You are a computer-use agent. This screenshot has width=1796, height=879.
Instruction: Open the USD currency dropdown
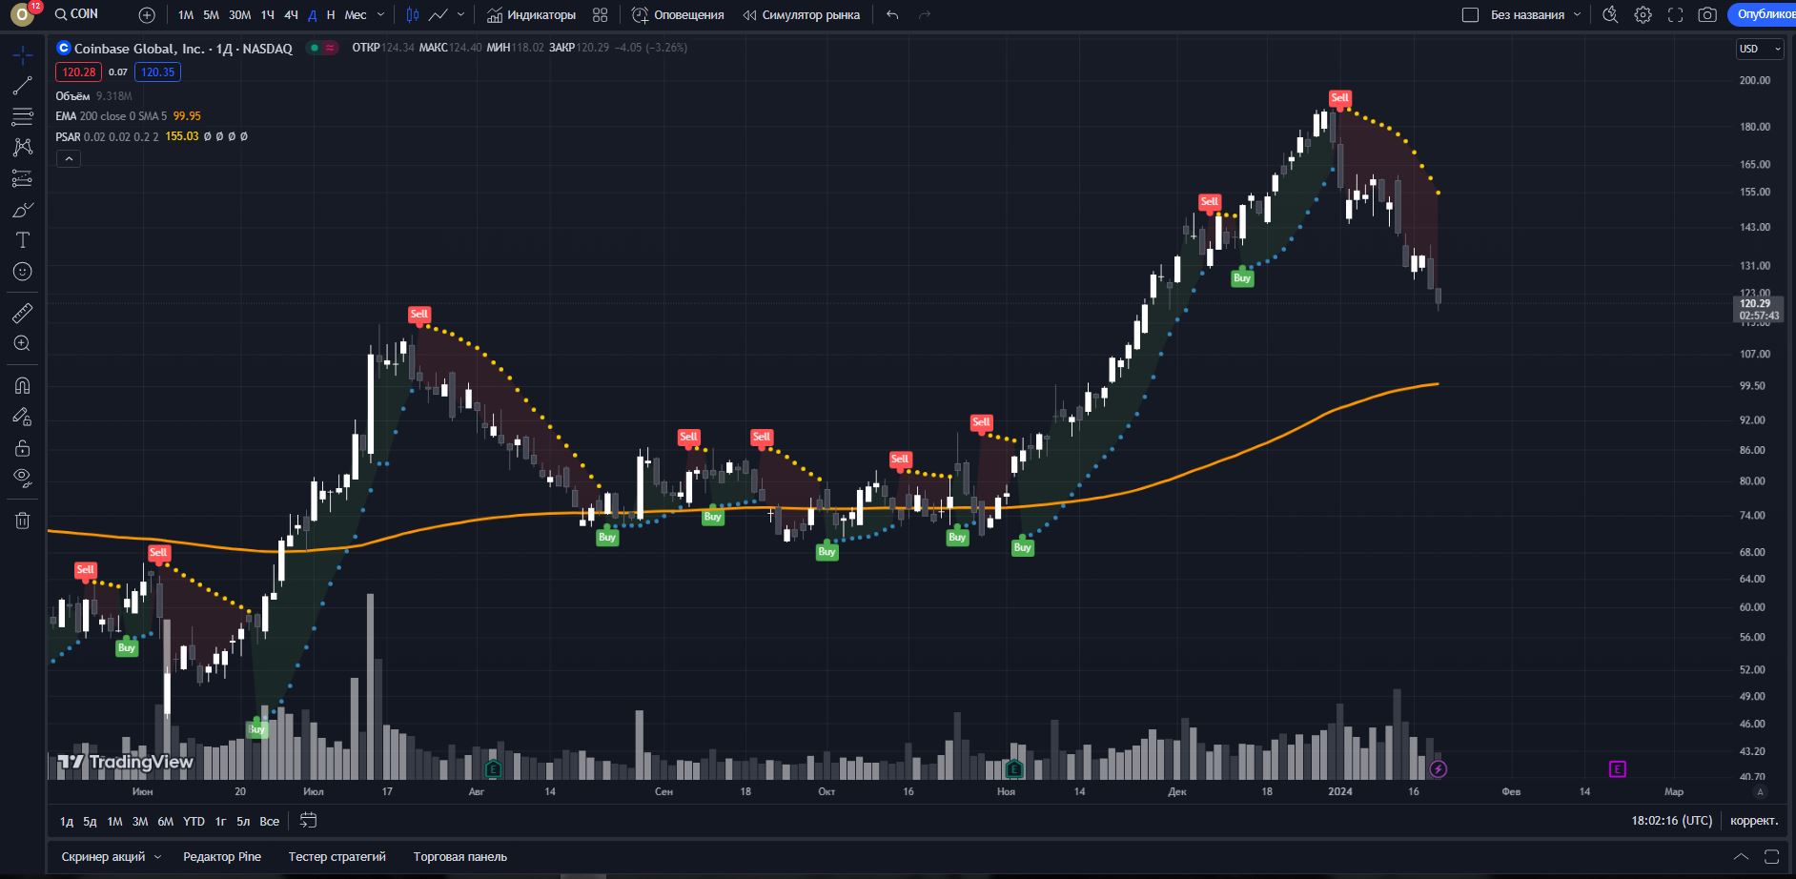point(1759,49)
